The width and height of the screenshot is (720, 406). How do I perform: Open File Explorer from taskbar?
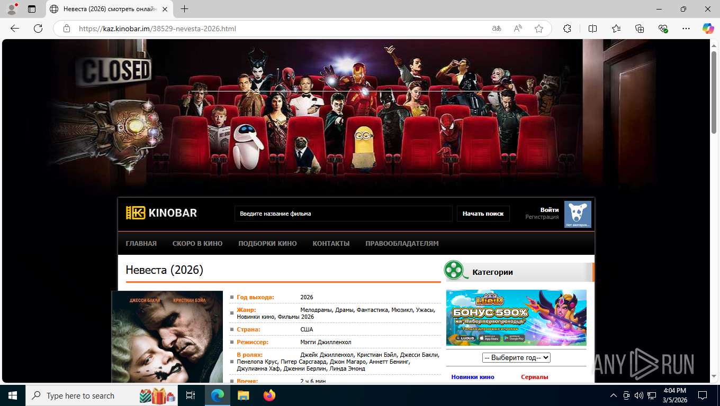[x=243, y=395]
